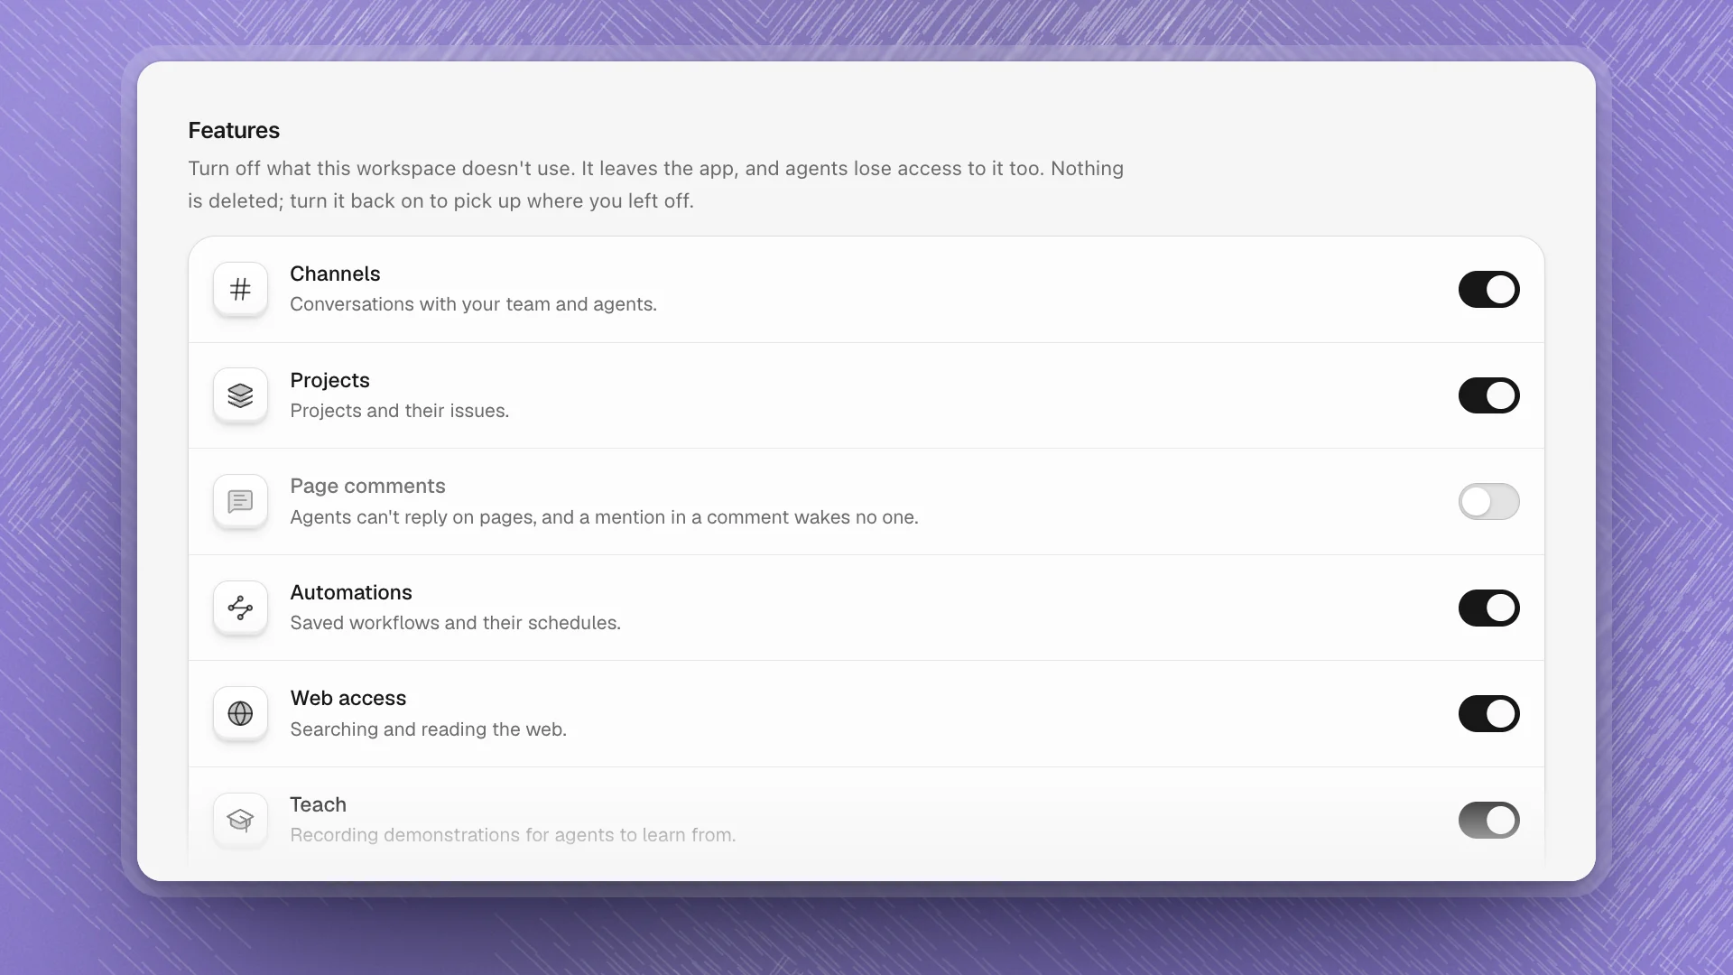Click the 'Automations' row title
Image resolution: width=1733 pixels, height=975 pixels.
click(x=351, y=592)
